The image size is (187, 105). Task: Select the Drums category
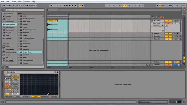8,19
